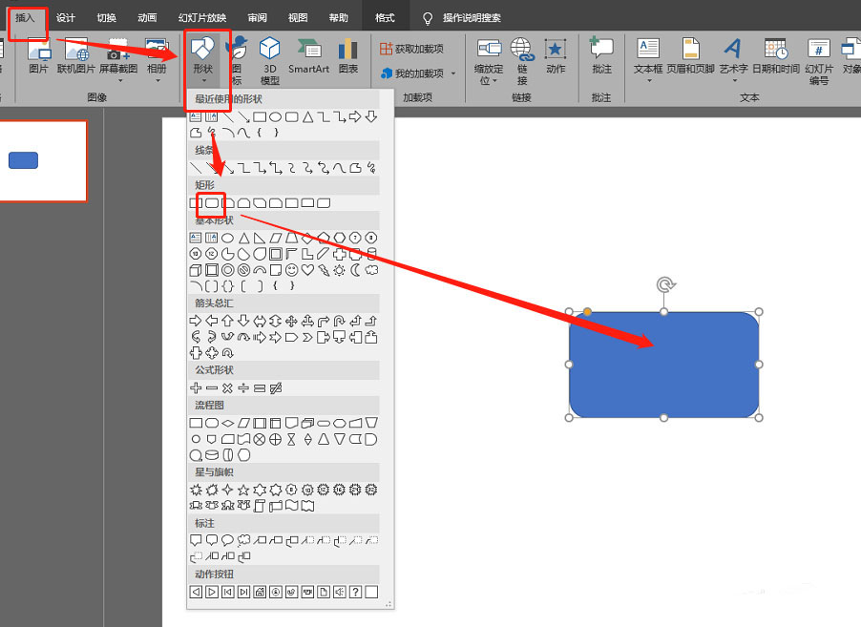Select the heart shape in basic shapes
The width and height of the screenshot is (861, 627).
point(307,269)
